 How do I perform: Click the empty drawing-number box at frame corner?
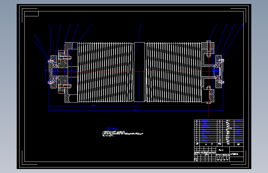pos(32,14)
